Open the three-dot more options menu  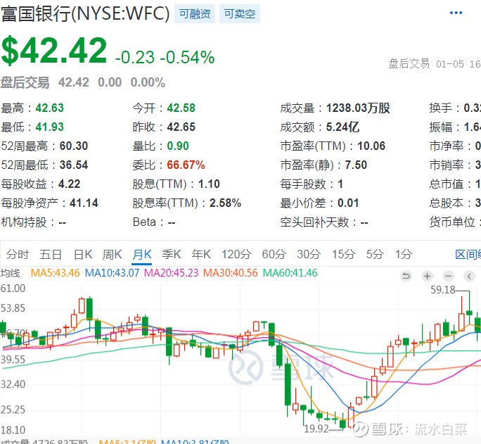[x=456, y=13]
